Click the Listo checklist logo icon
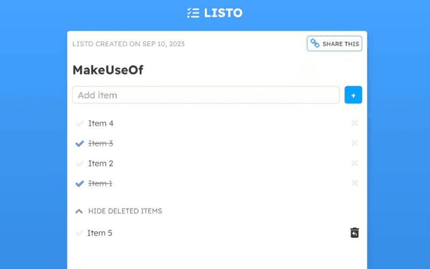The height and width of the screenshot is (269, 430). [x=193, y=13]
